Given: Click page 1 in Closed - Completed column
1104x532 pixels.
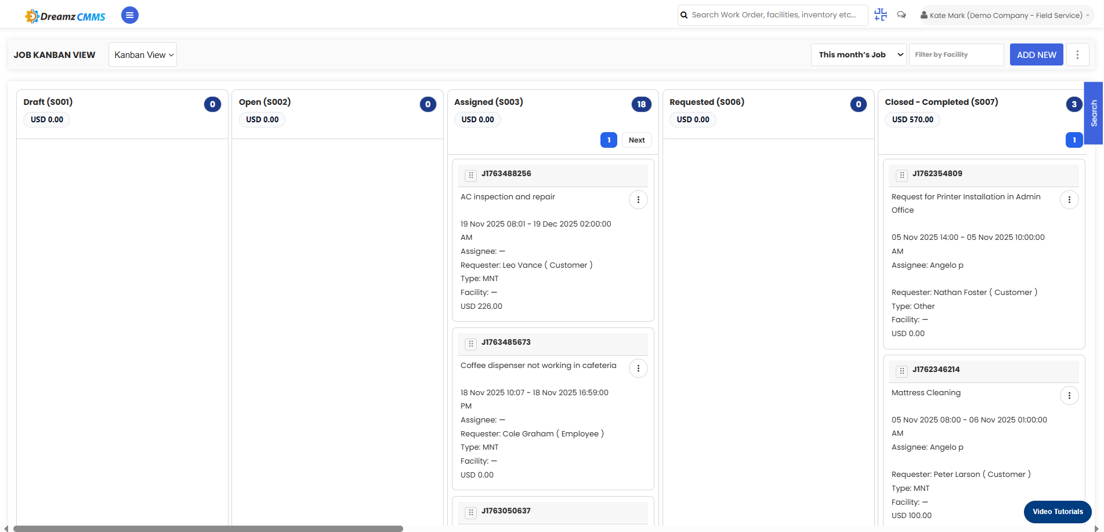Looking at the screenshot, I should pyautogui.click(x=1074, y=140).
